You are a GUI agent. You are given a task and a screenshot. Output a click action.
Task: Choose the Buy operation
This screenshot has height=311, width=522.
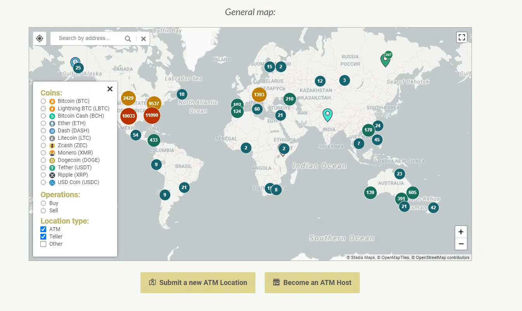[43, 203]
